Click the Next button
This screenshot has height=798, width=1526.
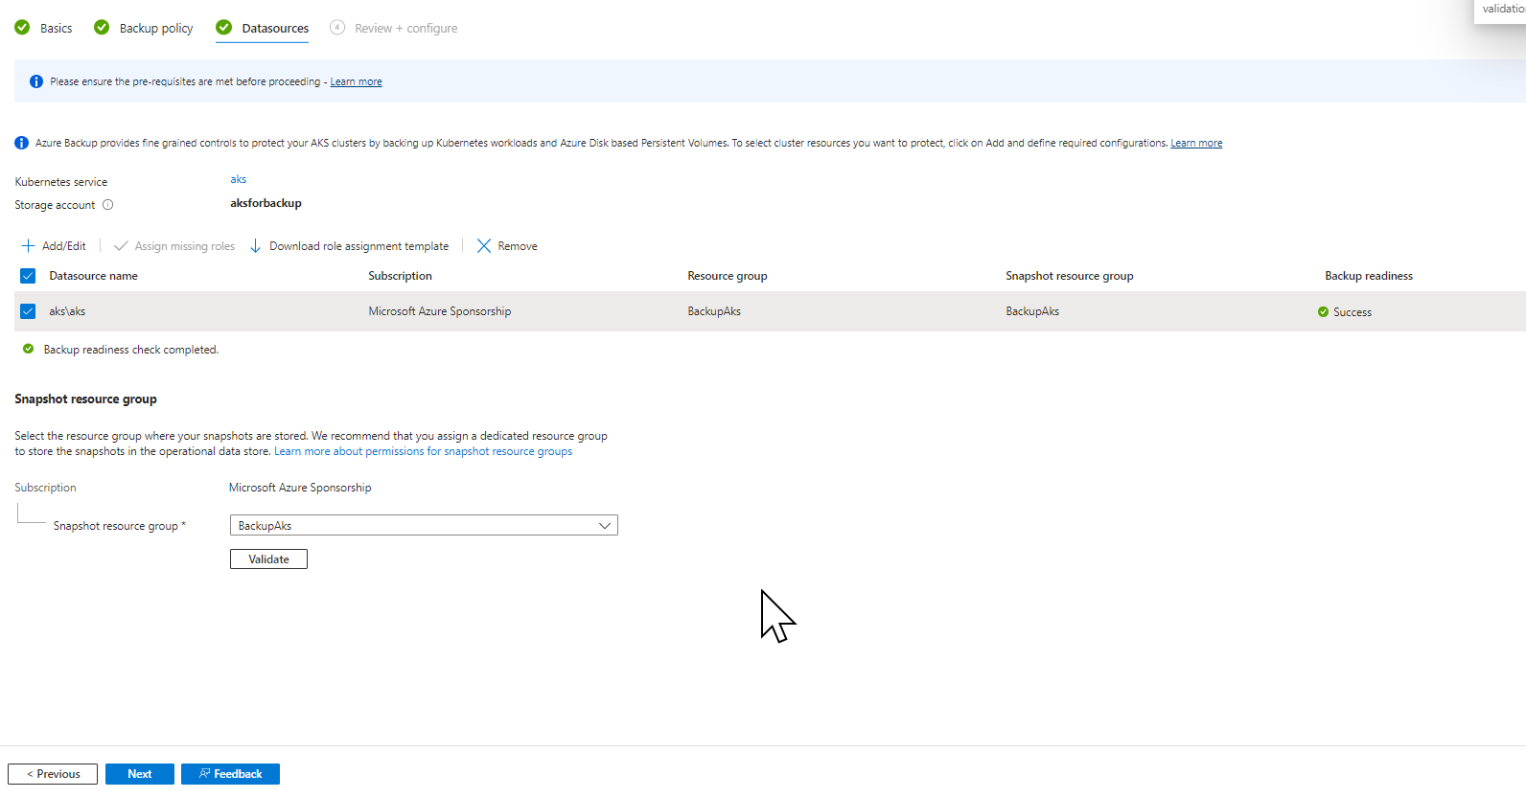pyautogui.click(x=140, y=774)
